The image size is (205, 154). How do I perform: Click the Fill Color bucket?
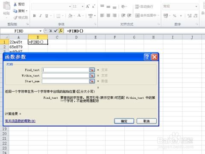[70, 16]
